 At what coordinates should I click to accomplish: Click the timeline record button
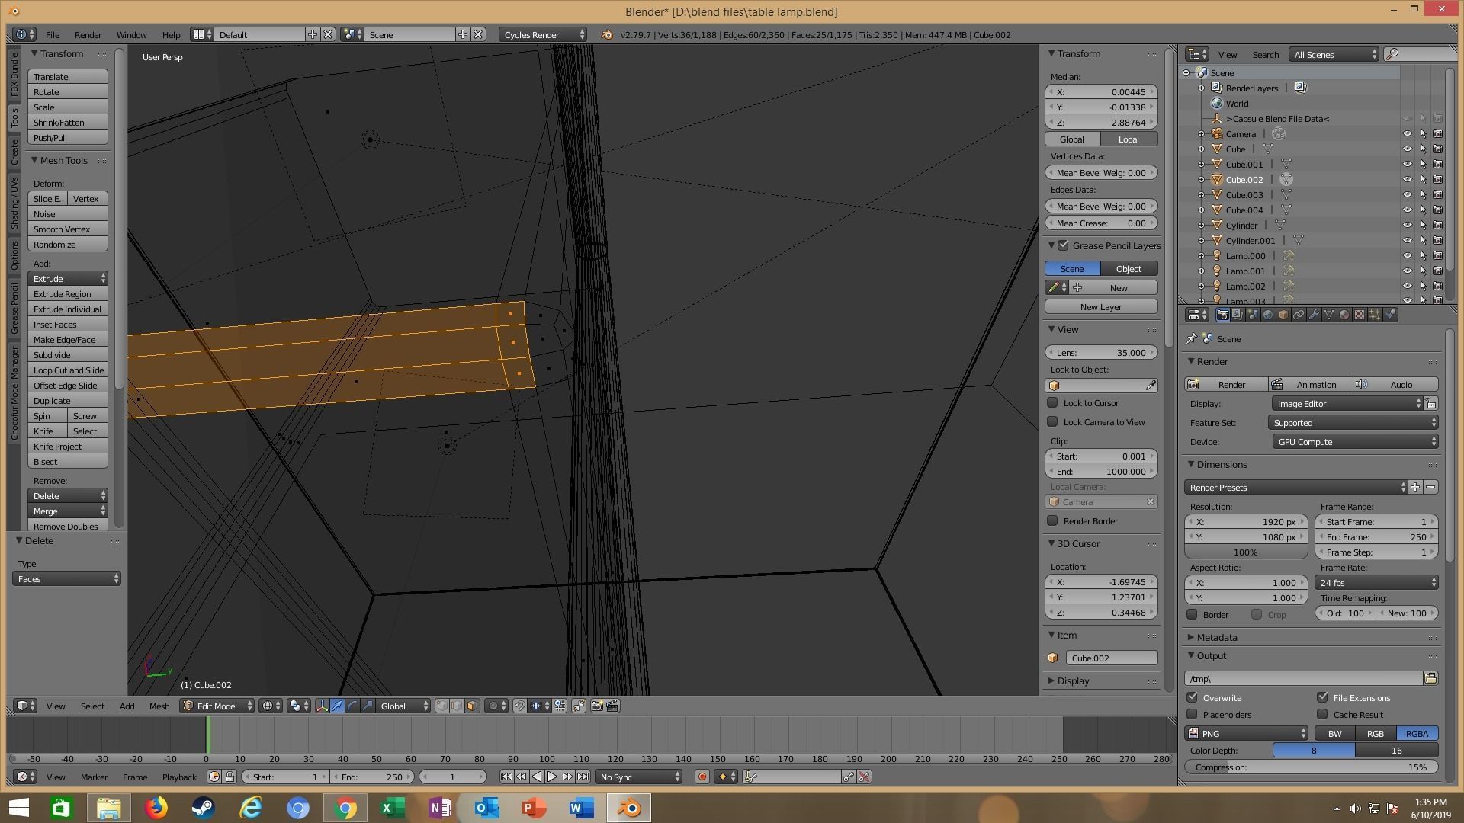click(701, 777)
